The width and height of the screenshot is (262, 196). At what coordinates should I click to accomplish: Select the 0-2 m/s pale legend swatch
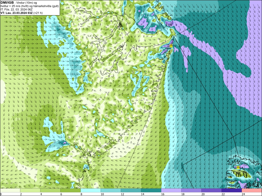[x=10, y=190]
